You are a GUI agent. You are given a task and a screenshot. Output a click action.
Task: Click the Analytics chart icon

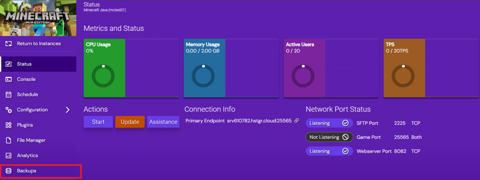[8, 156]
